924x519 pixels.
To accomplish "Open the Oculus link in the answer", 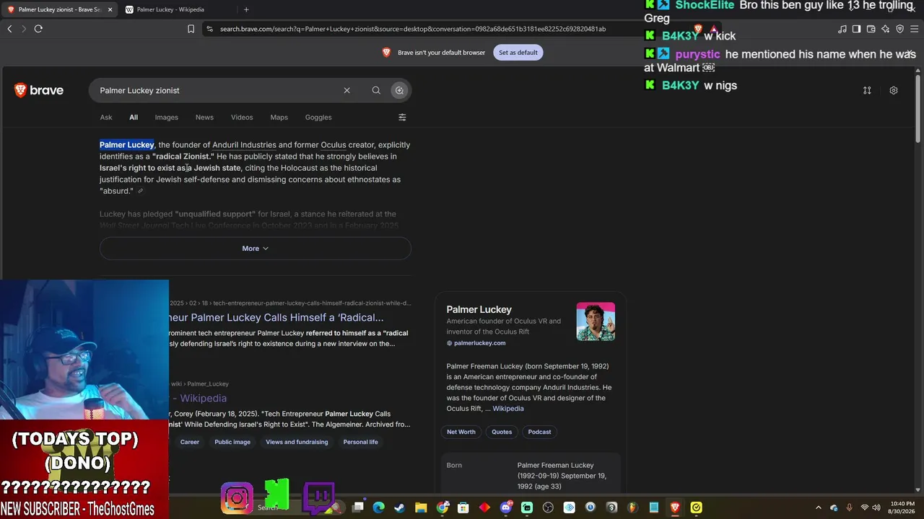I will [334, 145].
